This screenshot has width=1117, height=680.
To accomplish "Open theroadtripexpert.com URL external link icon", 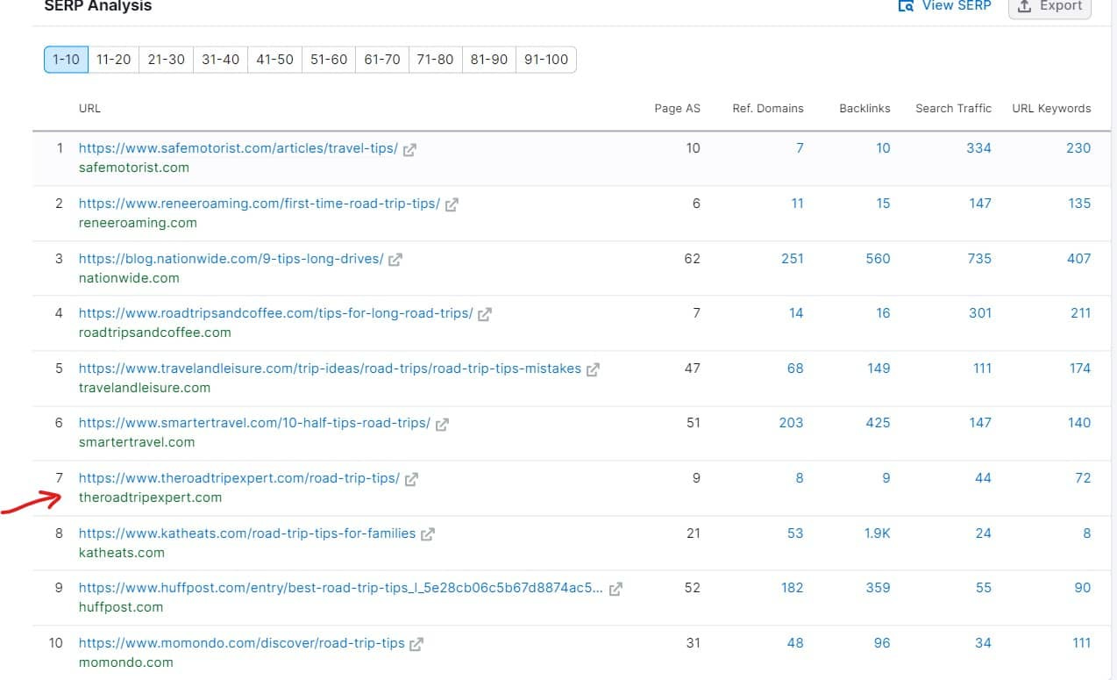I will 411,479.
